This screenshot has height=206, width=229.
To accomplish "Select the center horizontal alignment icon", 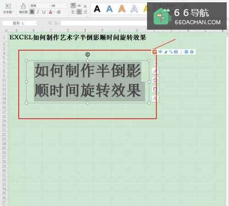I will click(x=79, y=12).
